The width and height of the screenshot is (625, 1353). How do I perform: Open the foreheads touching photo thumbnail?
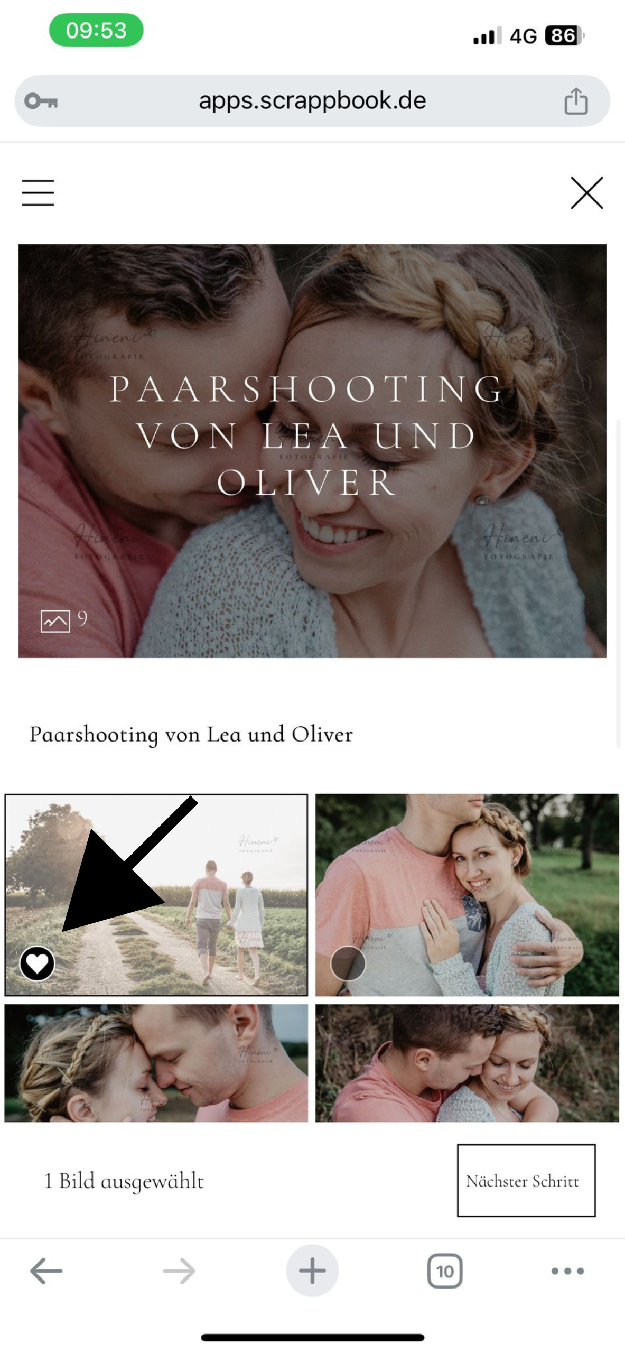[156, 1063]
